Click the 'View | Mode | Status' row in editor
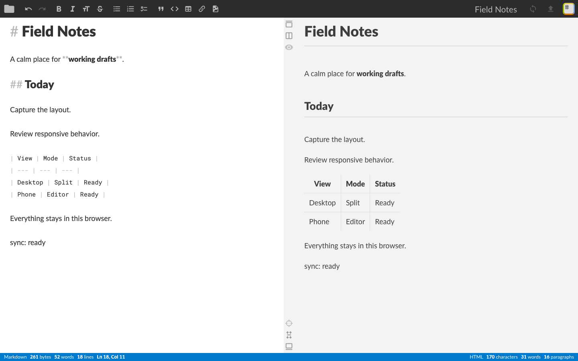This screenshot has height=361, width=578. click(x=54, y=158)
